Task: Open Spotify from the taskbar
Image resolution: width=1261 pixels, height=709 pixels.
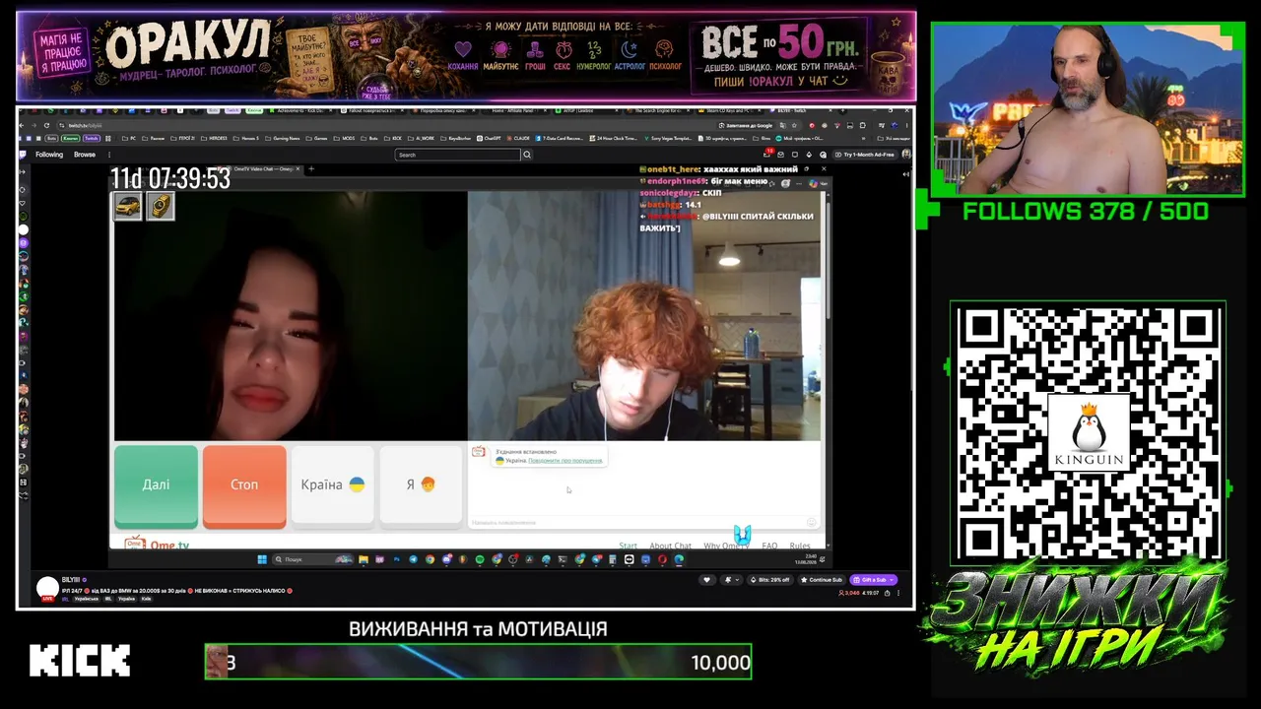Action: click(480, 559)
